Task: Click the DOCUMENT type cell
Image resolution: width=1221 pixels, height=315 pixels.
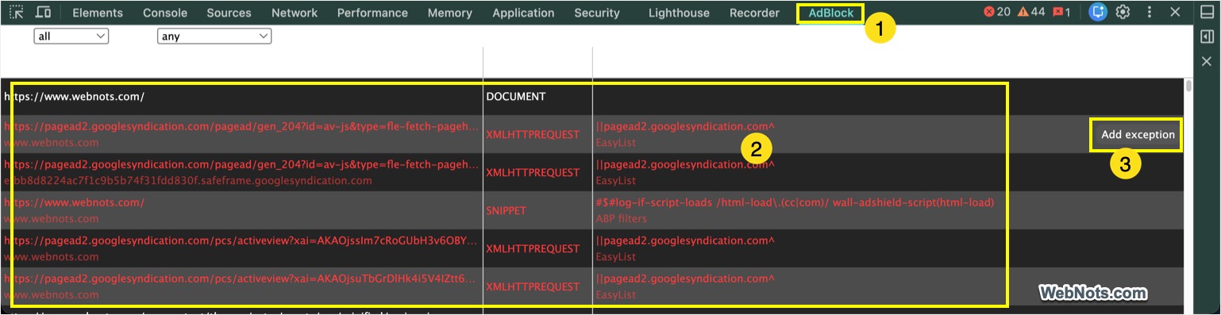Action: pyautogui.click(x=516, y=97)
